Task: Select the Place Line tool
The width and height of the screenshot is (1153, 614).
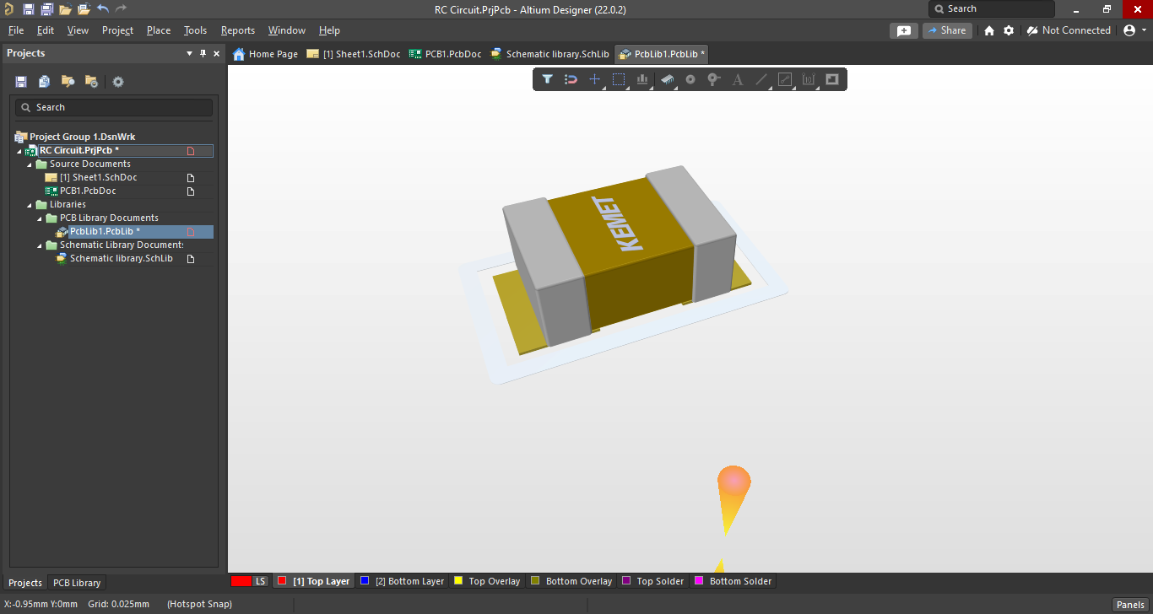Action: click(759, 79)
